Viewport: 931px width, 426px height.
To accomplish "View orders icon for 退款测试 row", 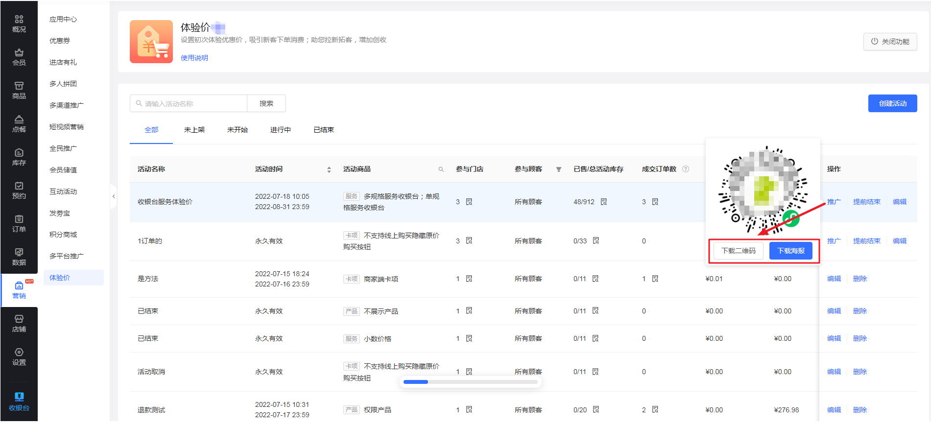I will coord(655,409).
